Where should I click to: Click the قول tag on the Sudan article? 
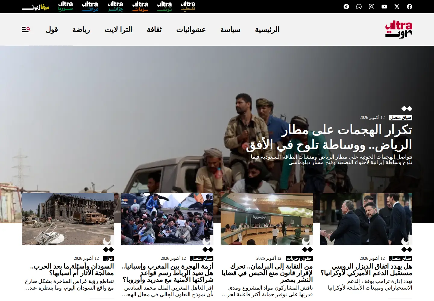pyautogui.click(x=108, y=259)
